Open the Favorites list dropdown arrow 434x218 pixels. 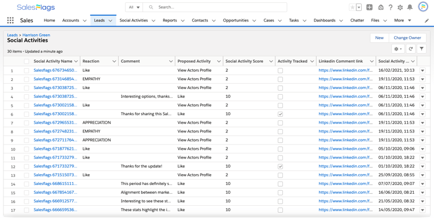point(359,8)
